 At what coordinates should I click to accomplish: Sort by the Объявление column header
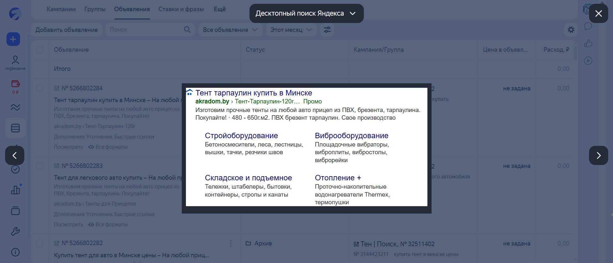click(x=71, y=49)
